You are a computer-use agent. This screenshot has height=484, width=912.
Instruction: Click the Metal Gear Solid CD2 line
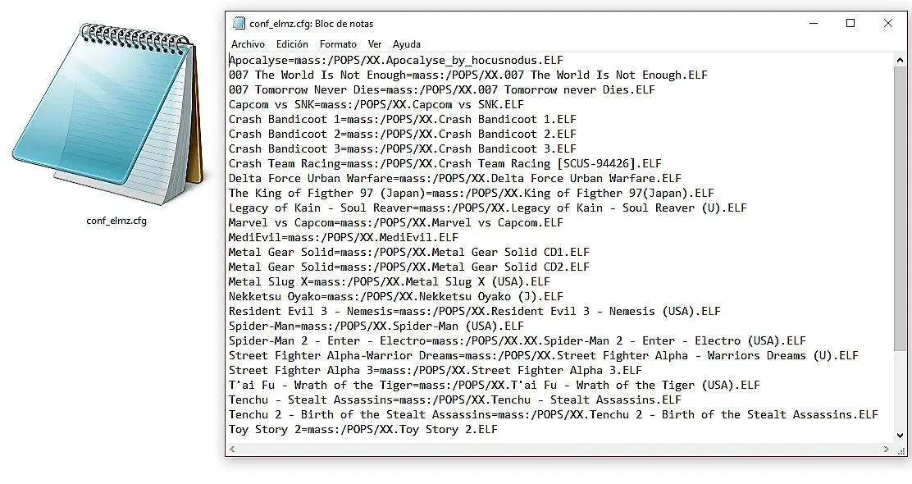(x=409, y=267)
